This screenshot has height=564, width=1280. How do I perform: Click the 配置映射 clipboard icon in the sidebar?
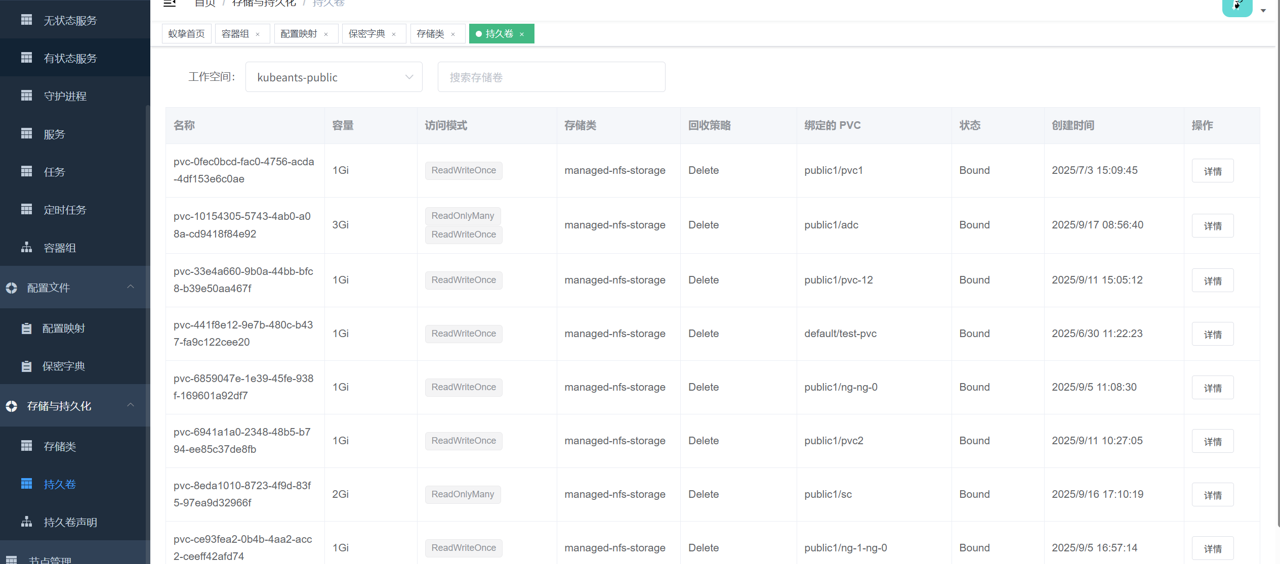[26, 328]
